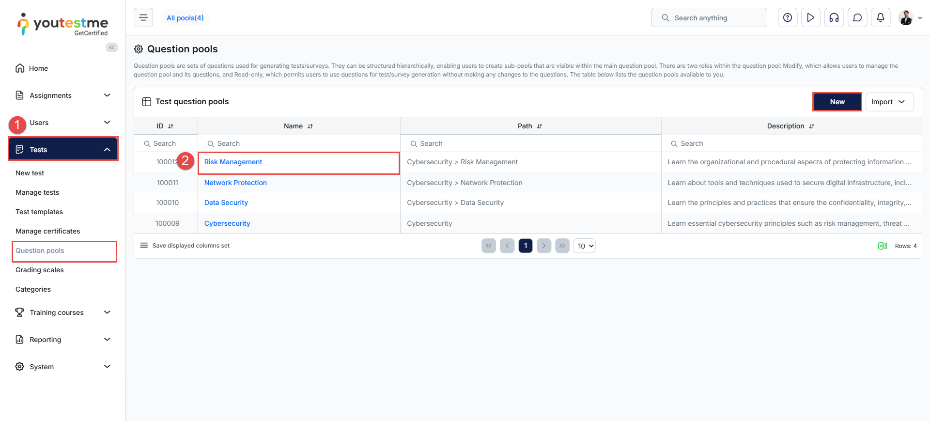Collapse sidebar with double-chevron icon
930x421 pixels.
[x=112, y=47]
